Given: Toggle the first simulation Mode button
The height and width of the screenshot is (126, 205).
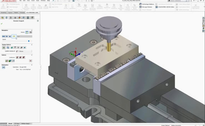Looking at the screenshot, I should tap(27, 32).
